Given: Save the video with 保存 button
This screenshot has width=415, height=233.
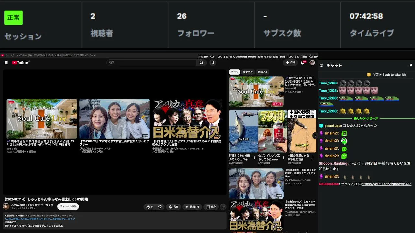Looking at the screenshot, I should point(211,207).
